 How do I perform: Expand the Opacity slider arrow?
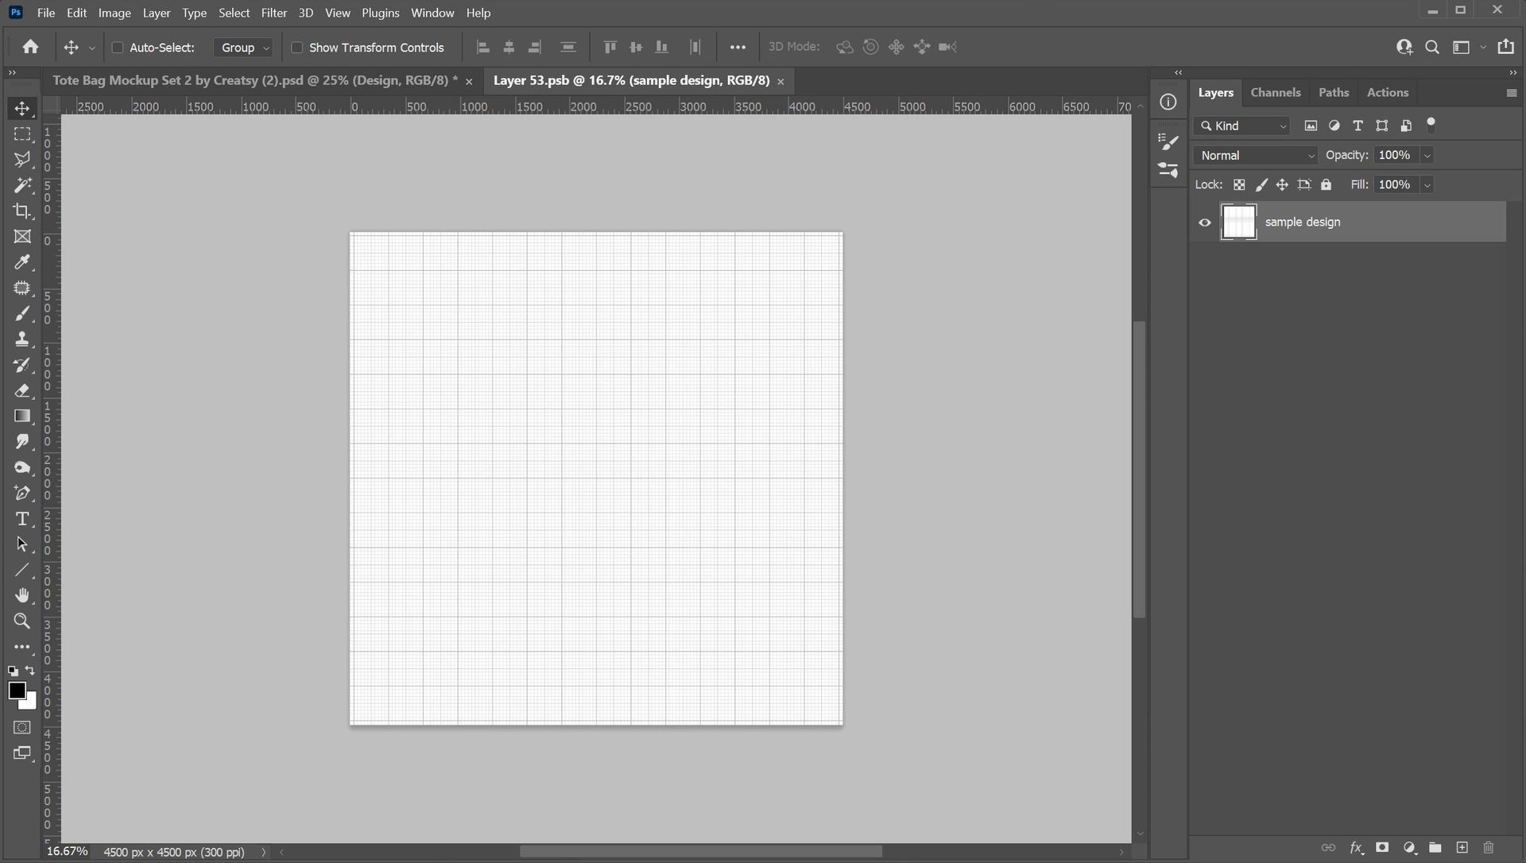[x=1427, y=156]
